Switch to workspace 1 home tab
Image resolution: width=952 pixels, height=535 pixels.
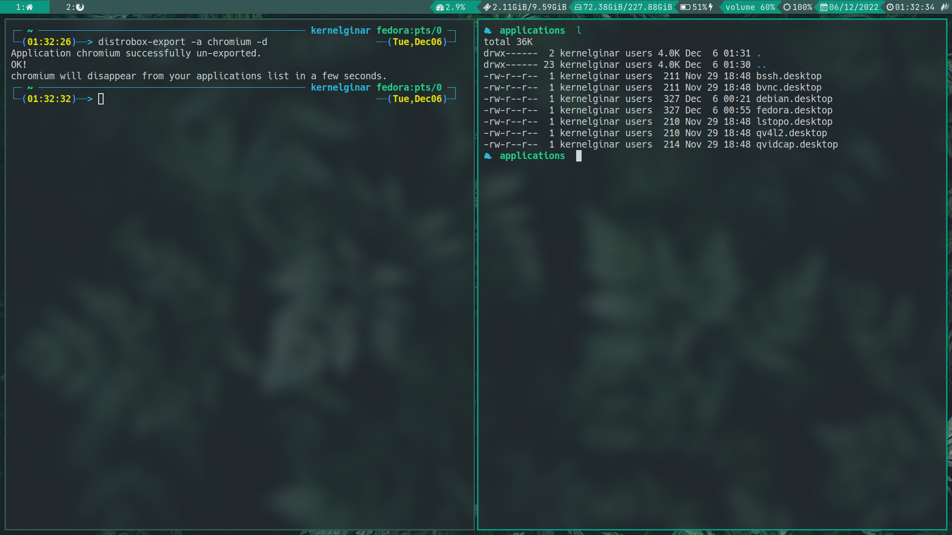(x=25, y=7)
